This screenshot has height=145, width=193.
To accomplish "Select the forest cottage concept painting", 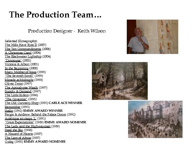I will tap(120, 81).
